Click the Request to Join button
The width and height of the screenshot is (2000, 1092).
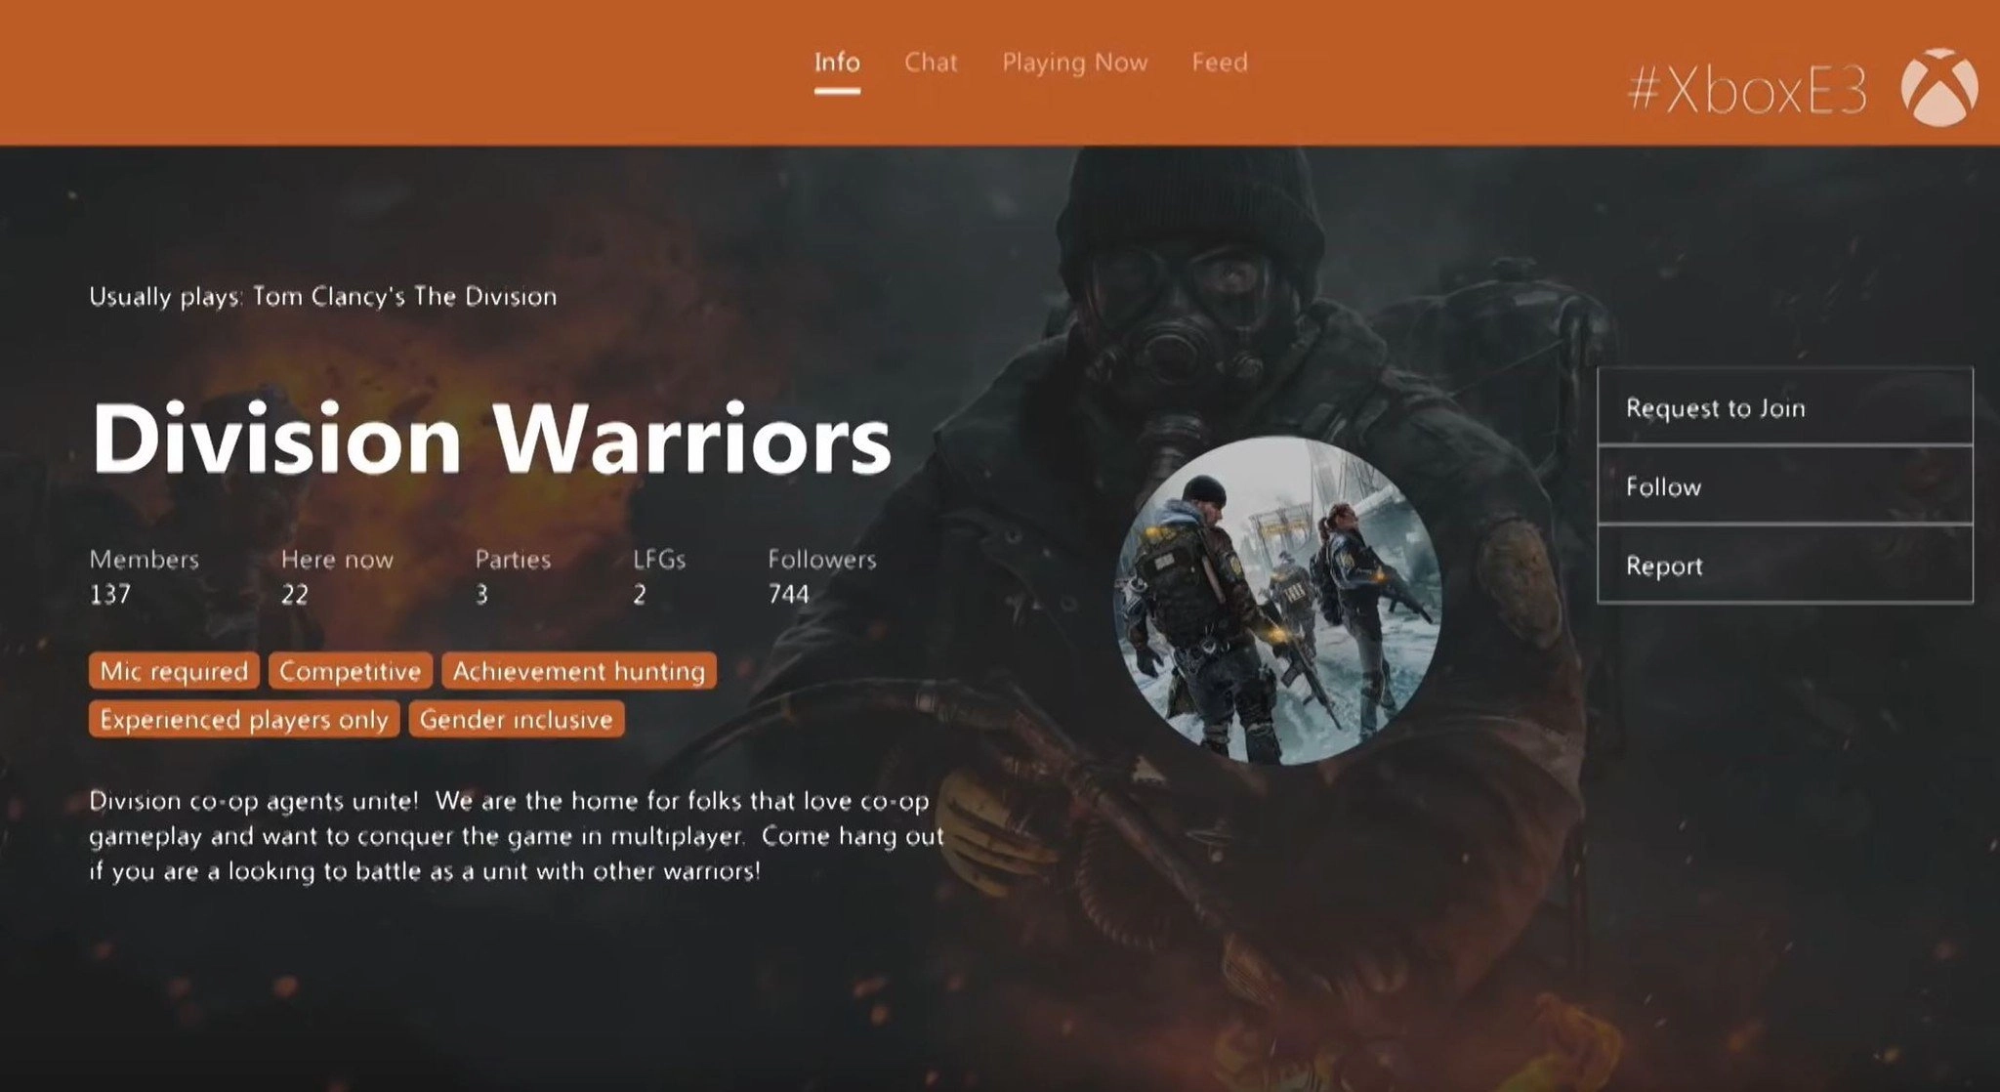click(1785, 406)
